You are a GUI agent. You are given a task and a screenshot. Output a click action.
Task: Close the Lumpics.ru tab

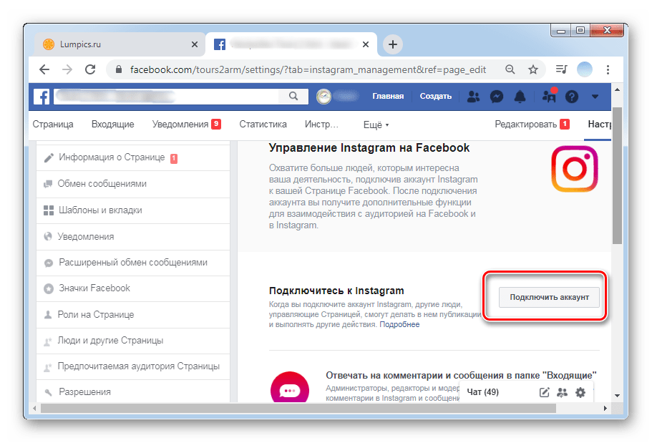[x=194, y=44]
